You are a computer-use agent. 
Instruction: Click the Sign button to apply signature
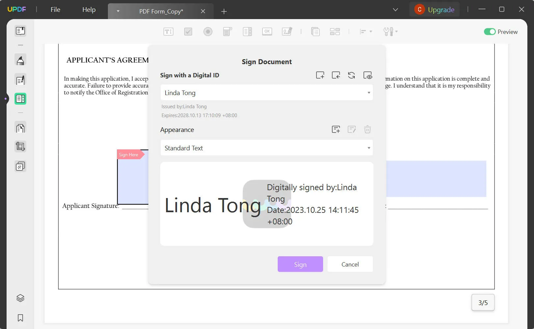pos(300,264)
